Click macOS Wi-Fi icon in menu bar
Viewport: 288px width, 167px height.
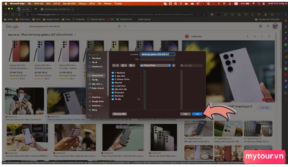(x=254, y=3)
